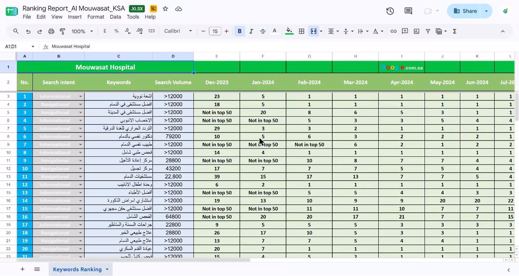Viewport: 519px width, 276px height.
Task: Select column E header
Action: pos(217,56)
